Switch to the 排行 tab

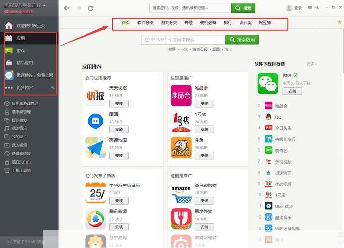[x=228, y=22]
